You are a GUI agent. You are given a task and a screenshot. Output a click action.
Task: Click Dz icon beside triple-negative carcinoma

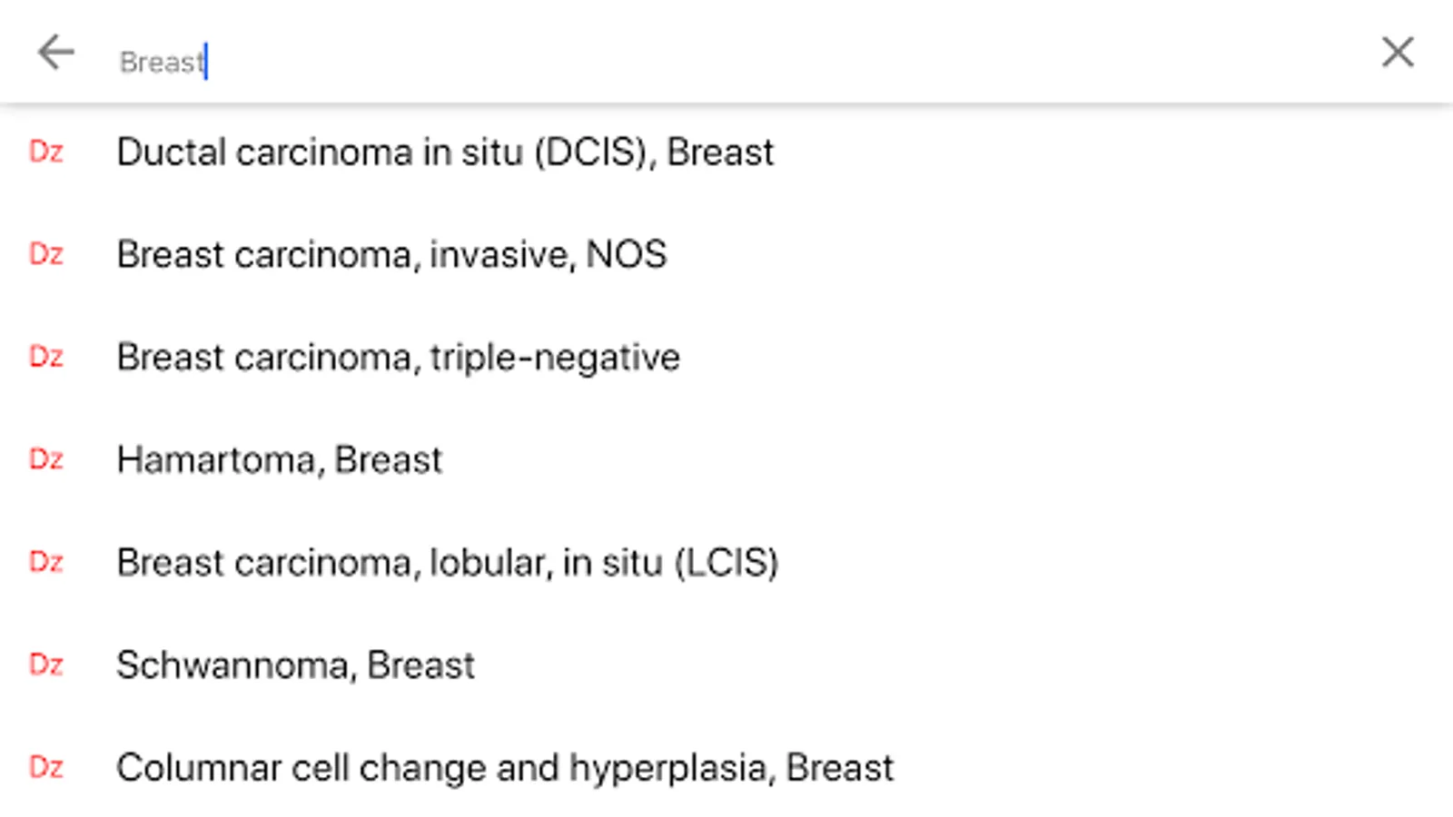[46, 357]
